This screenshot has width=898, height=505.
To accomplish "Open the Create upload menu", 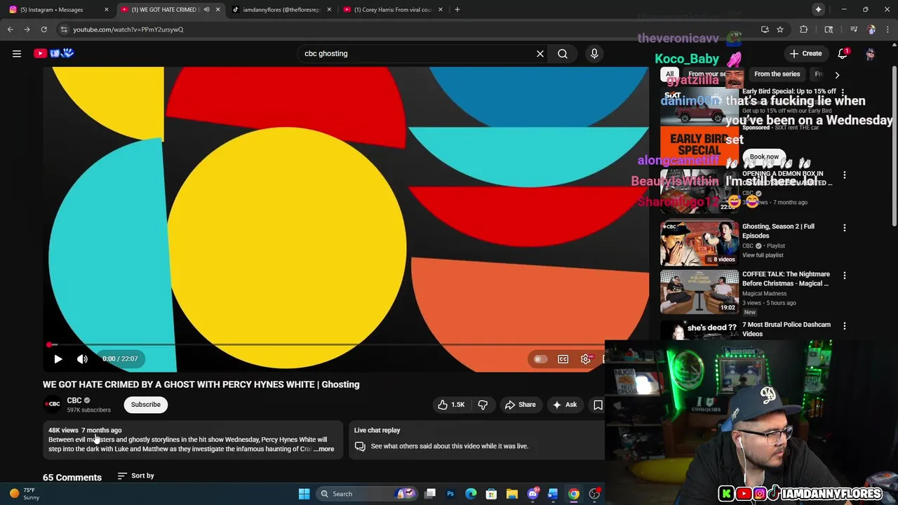I will [x=805, y=53].
